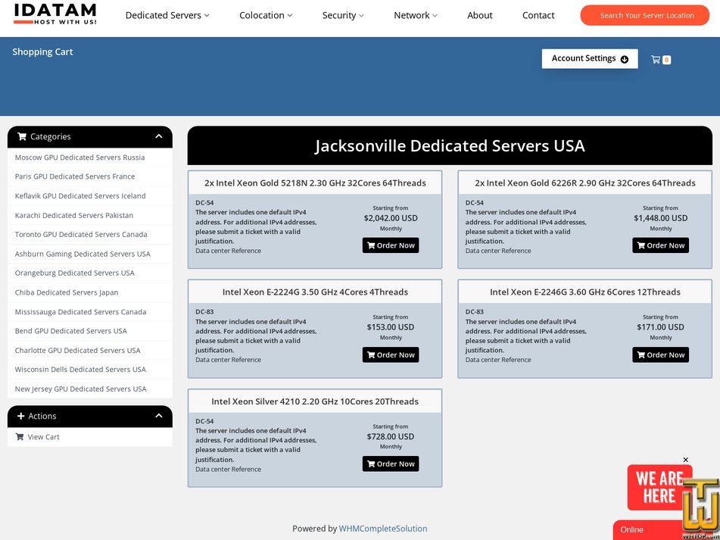Viewport: 720px width, 540px height.
Task: Click the plus icon beside Actions
Action: [21, 417]
